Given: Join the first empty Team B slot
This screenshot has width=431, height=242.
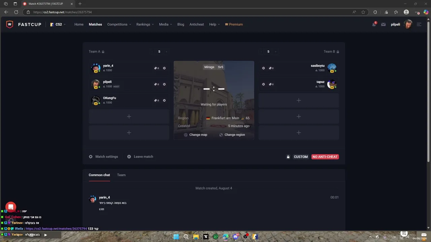Looking at the screenshot, I should (299, 100).
